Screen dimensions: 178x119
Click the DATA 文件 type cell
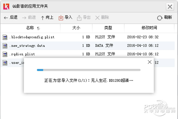tap(104, 45)
